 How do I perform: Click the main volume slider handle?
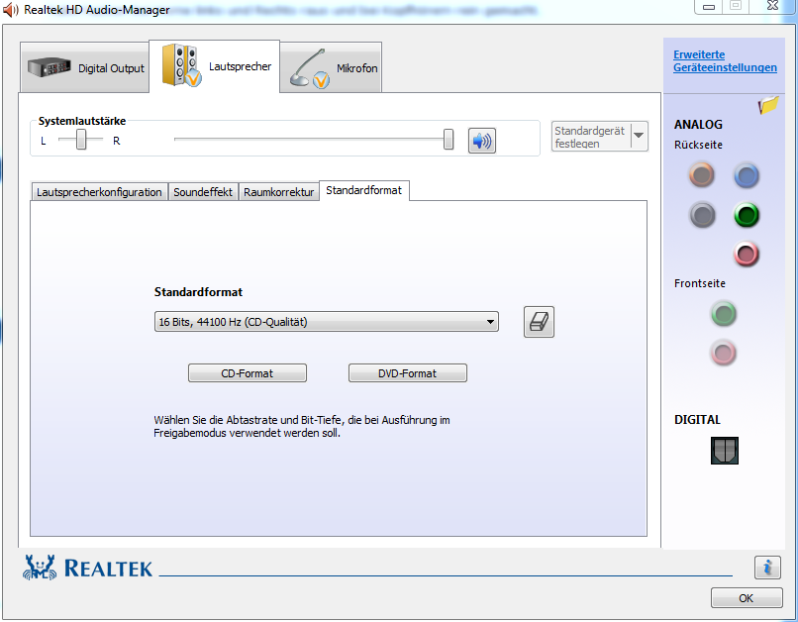(449, 139)
